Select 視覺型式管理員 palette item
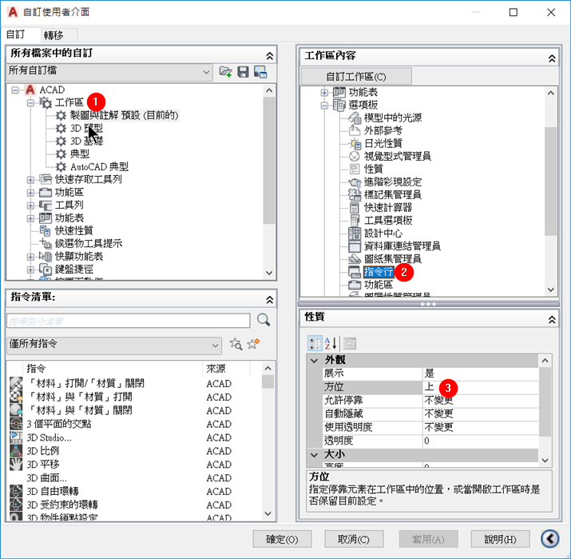The image size is (571, 559). coord(397,156)
